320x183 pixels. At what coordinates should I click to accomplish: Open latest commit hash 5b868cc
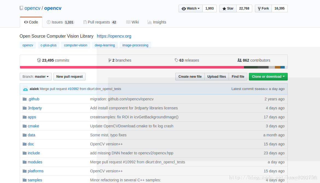[261, 89]
